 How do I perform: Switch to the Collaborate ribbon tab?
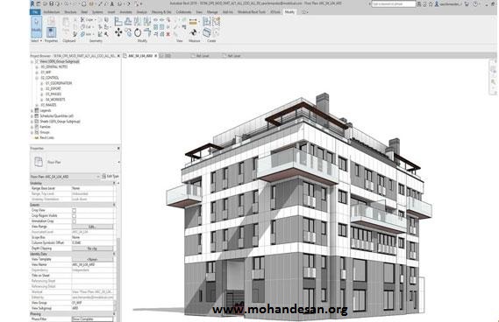click(x=183, y=12)
